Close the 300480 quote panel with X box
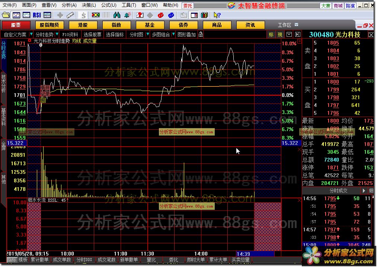The width and height of the screenshot is (377, 267). click(x=371, y=35)
